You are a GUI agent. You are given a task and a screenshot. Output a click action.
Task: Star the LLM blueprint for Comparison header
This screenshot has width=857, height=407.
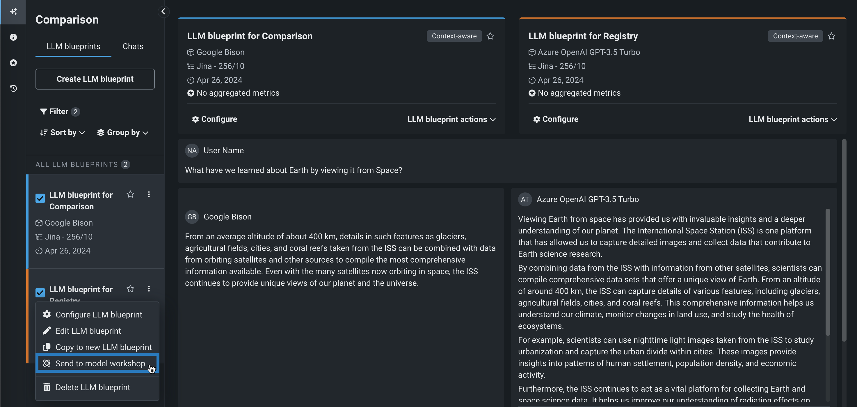tap(490, 36)
